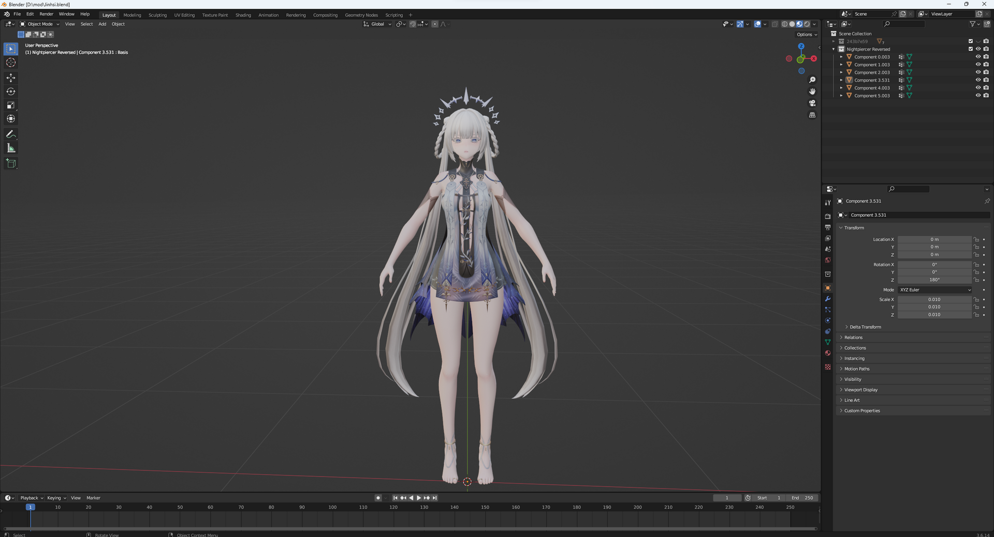Select the Cursor tool in the toolbar

[11, 63]
